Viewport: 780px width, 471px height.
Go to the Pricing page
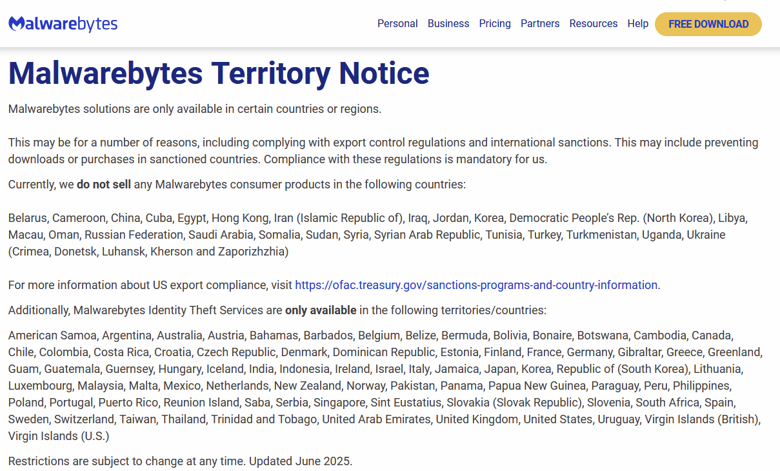pos(495,24)
